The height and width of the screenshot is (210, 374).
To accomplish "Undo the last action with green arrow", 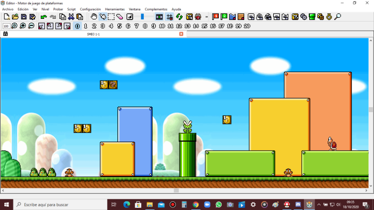I will pyautogui.click(x=44, y=17).
